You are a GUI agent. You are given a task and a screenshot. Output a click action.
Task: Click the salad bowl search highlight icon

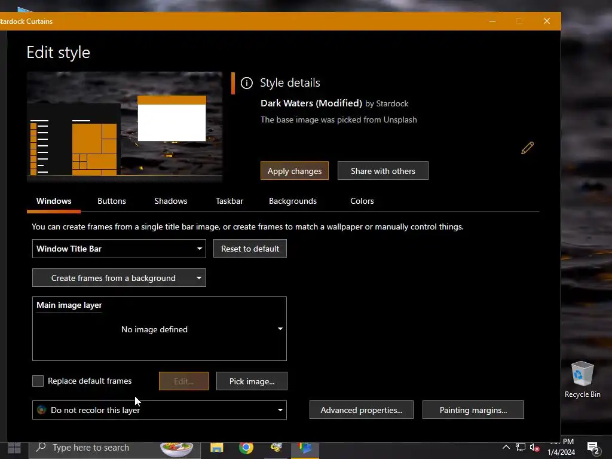[x=177, y=449]
